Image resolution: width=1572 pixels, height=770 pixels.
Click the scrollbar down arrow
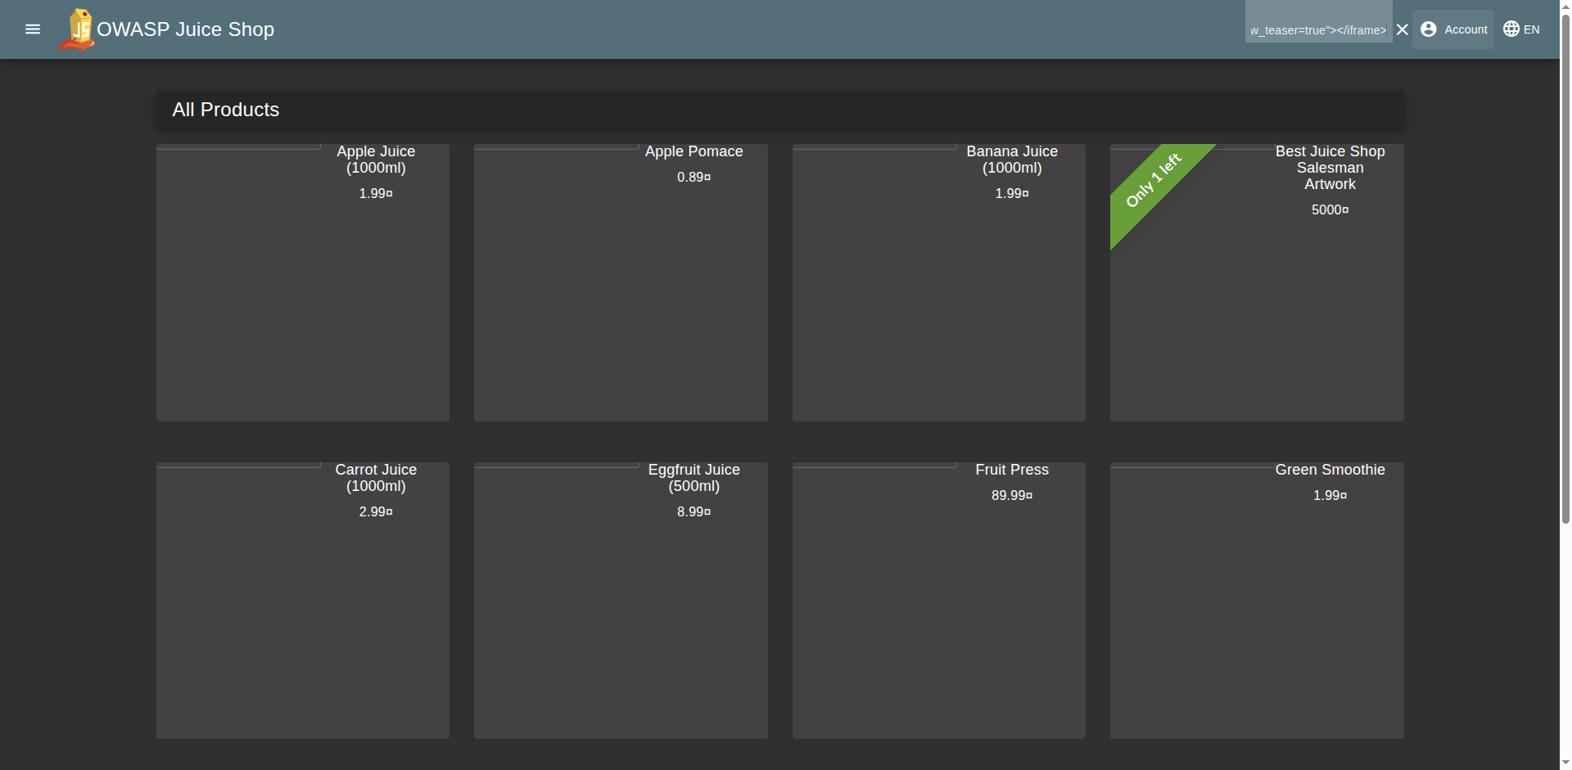click(x=1565, y=763)
